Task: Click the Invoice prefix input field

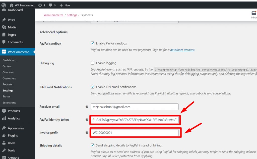Action: pos(135,133)
